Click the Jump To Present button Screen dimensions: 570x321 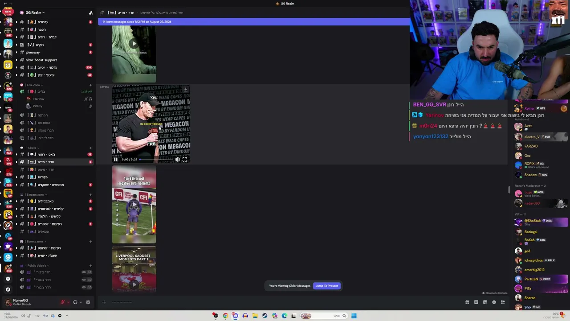tap(327, 286)
